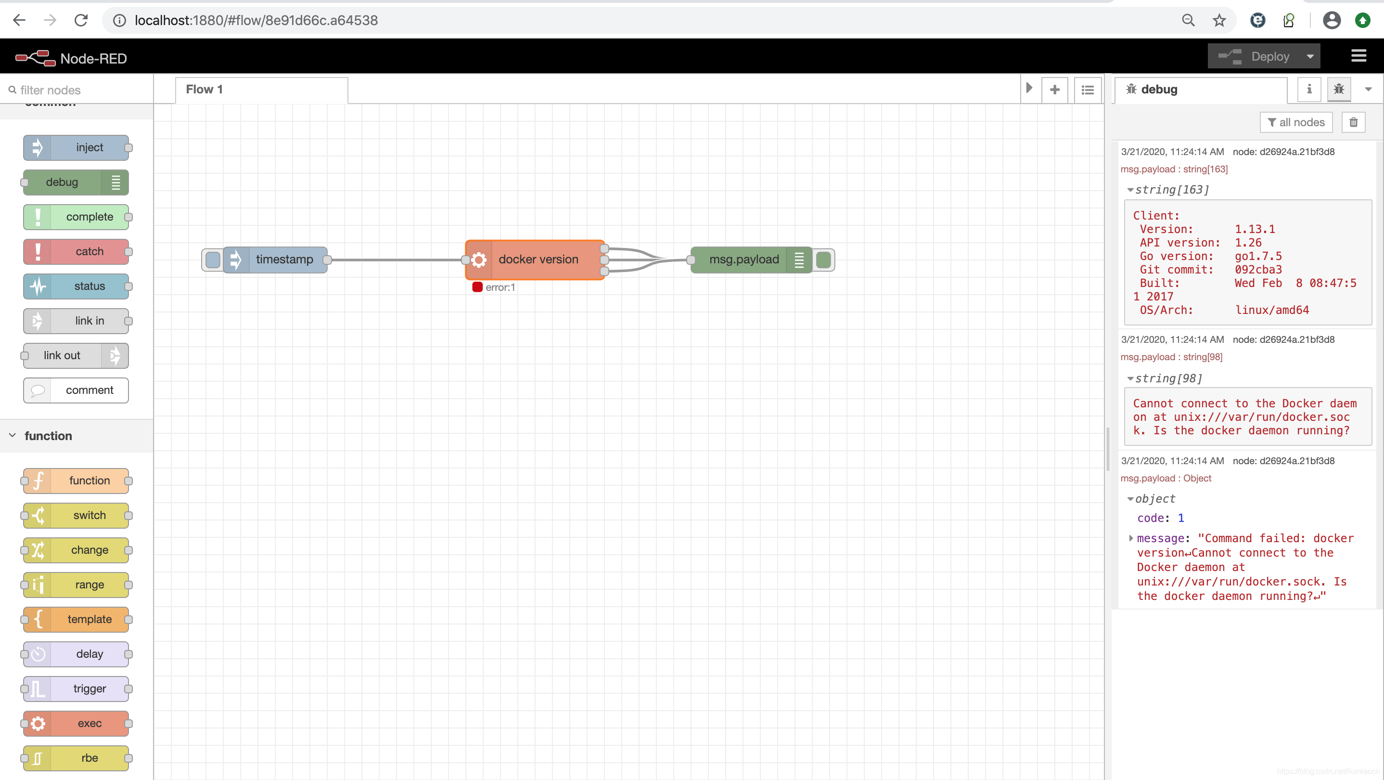Select the complete node in palette
This screenshot has height=780, width=1384.
pos(77,217)
